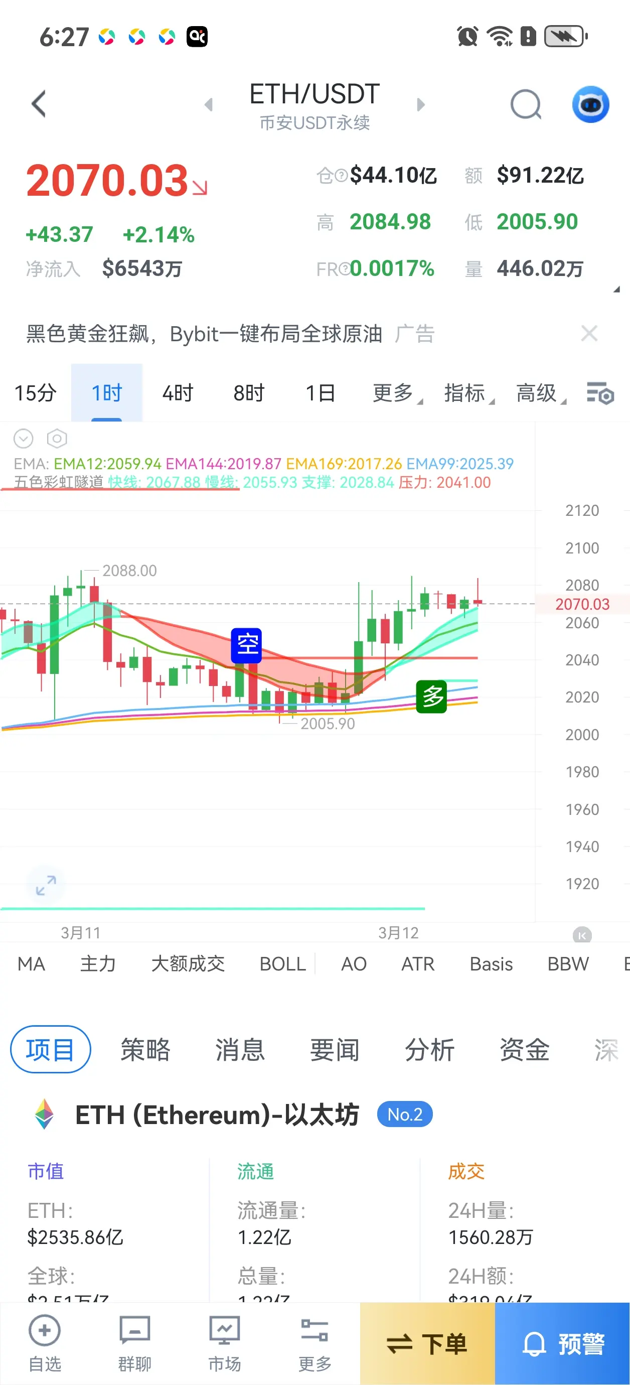Tap the ETH/USDT pair title
This screenshot has width=630, height=1385.
click(314, 94)
